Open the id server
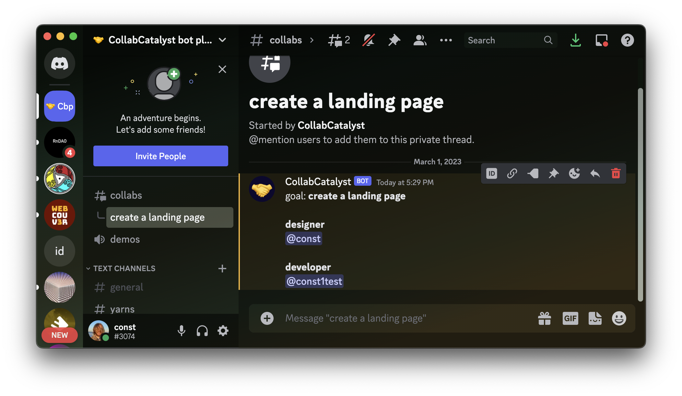The image size is (682, 396). 60,251
